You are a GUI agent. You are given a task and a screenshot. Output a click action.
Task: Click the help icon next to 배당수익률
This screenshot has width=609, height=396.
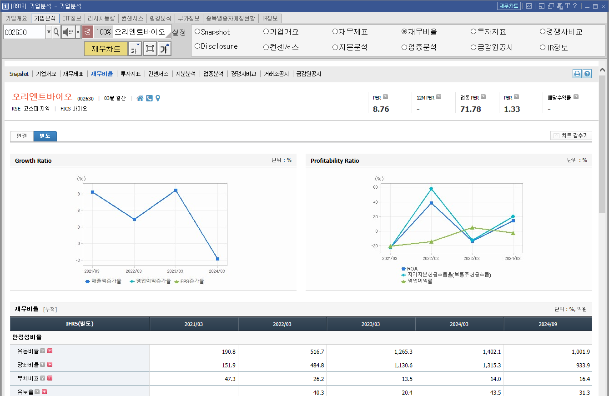pos(576,97)
